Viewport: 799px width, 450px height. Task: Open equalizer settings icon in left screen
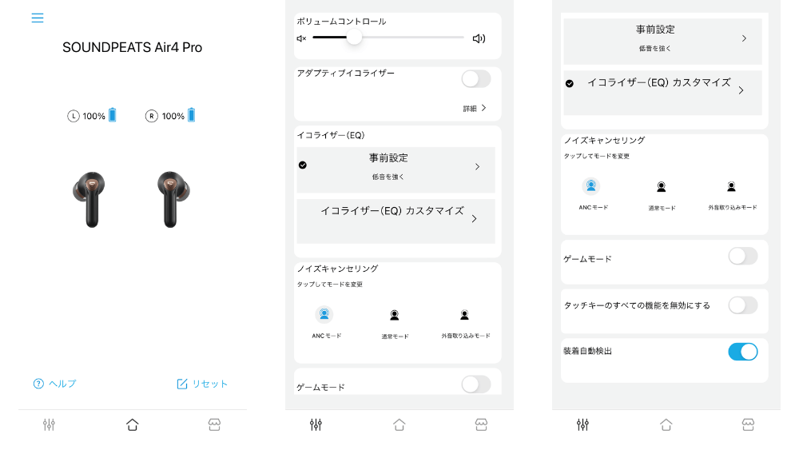[49, 424]
